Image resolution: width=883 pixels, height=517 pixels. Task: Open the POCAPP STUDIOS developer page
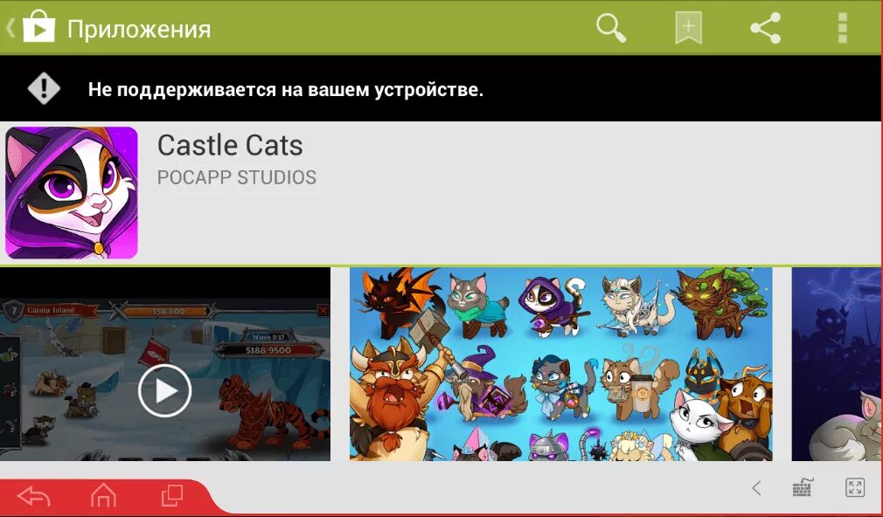tap(237, 177)
